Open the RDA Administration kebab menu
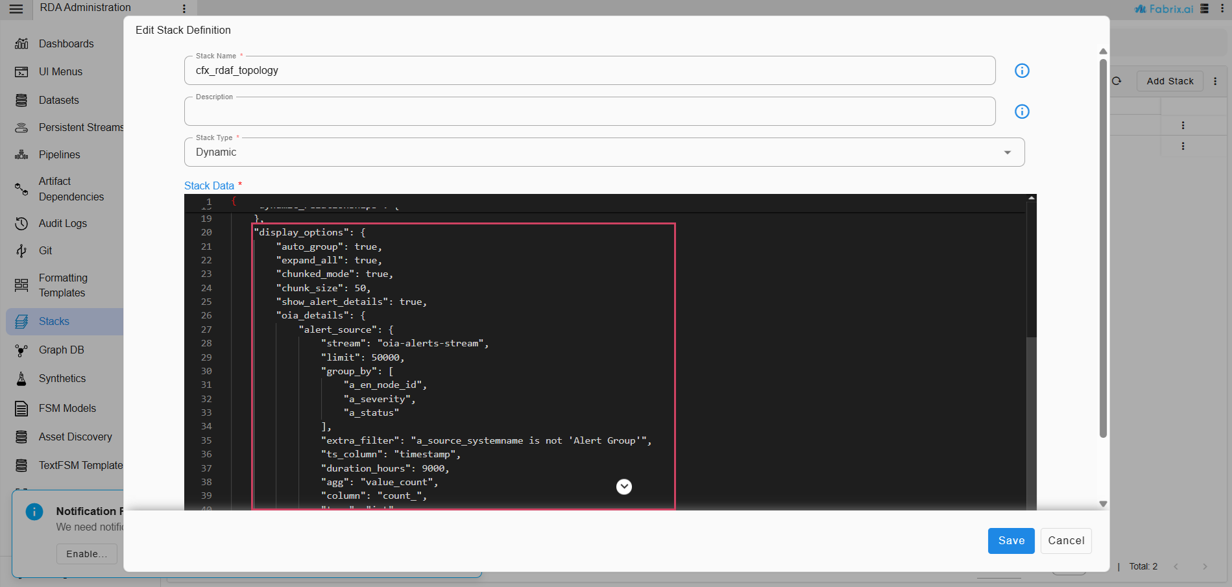The height and width of the screenshot is (587, 1232). tap(184, 8)
